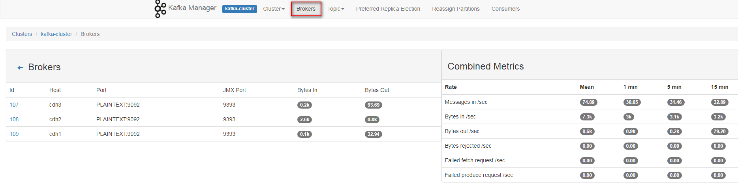Click broker 108's Bytes In 2.6k badge
The image size is (738, 184).
point(304,120)
